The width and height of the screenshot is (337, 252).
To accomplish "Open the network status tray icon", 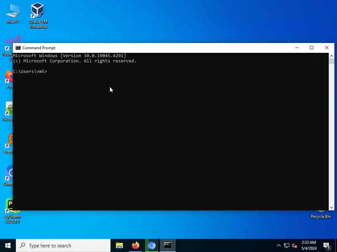I will 287,245.
